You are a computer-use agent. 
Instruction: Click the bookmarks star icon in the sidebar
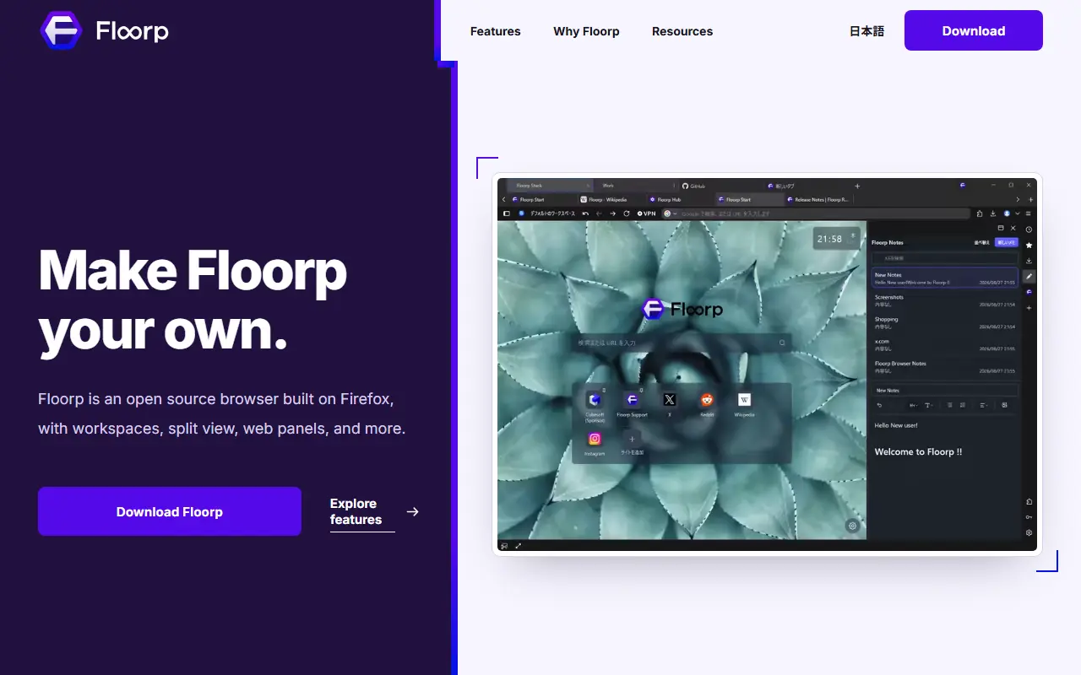pos(1029,246)
